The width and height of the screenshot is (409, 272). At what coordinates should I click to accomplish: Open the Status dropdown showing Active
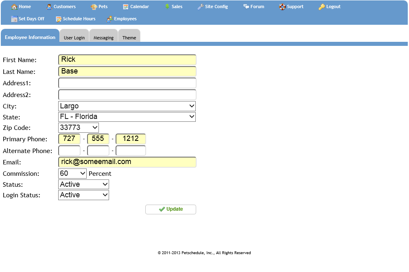point(83,184)
